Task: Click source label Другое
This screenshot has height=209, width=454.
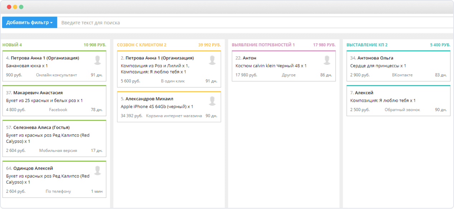Action: [x=289, y=75]
